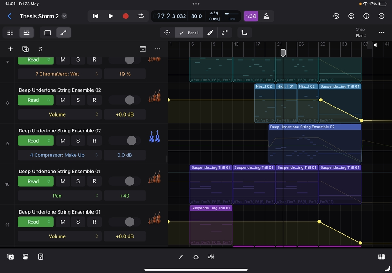
Task: Duplicate the selected track
Action: coord(25,49)
